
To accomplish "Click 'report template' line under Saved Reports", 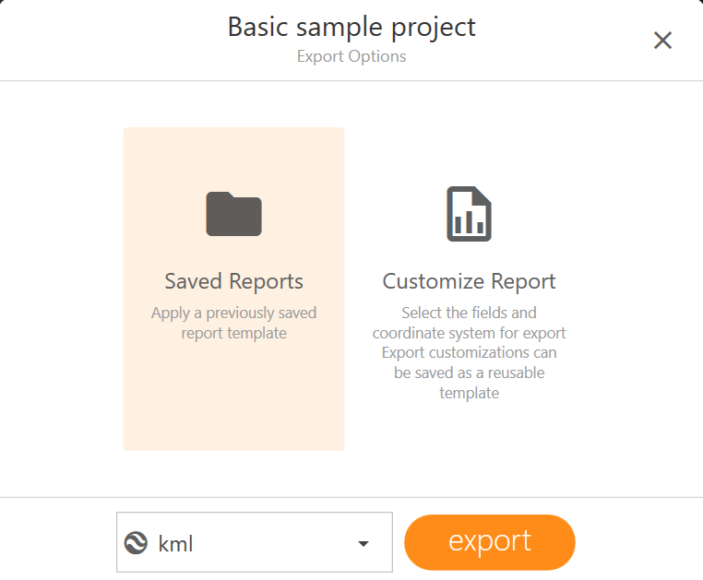I will 233,333.
